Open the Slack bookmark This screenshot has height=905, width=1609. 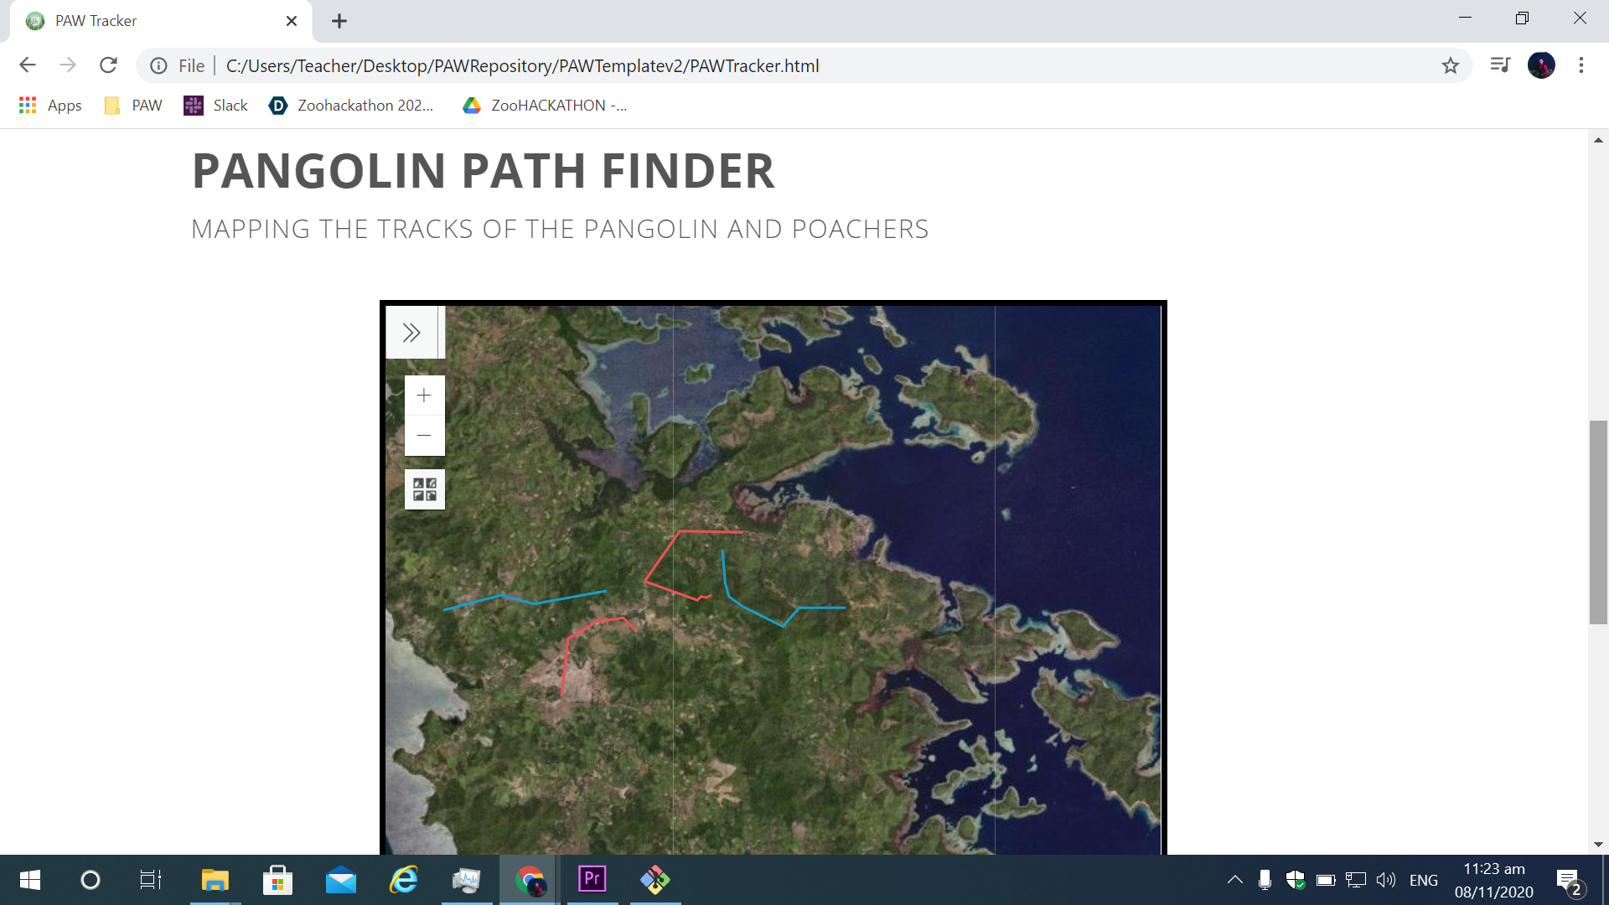pos(216,106)
